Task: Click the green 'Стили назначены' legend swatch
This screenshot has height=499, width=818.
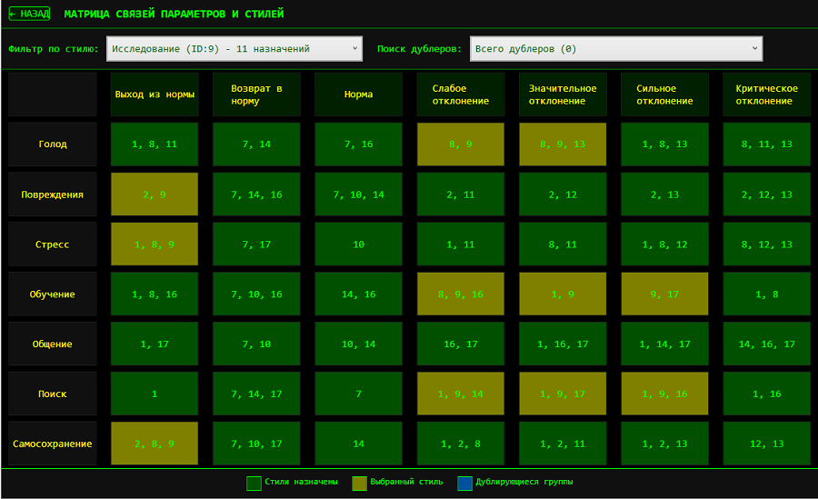Action: tap(254, 483)
